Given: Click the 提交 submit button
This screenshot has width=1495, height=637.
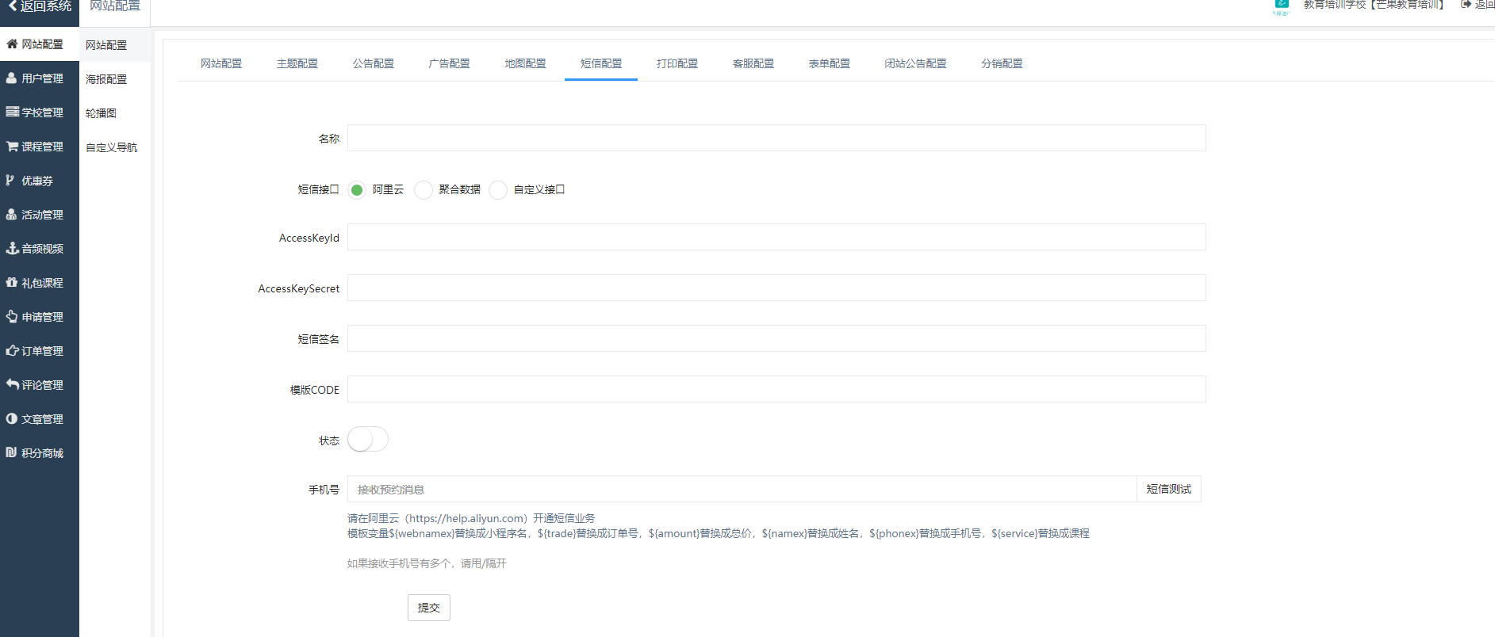Looking at the screenshot, I should [429, 608].
